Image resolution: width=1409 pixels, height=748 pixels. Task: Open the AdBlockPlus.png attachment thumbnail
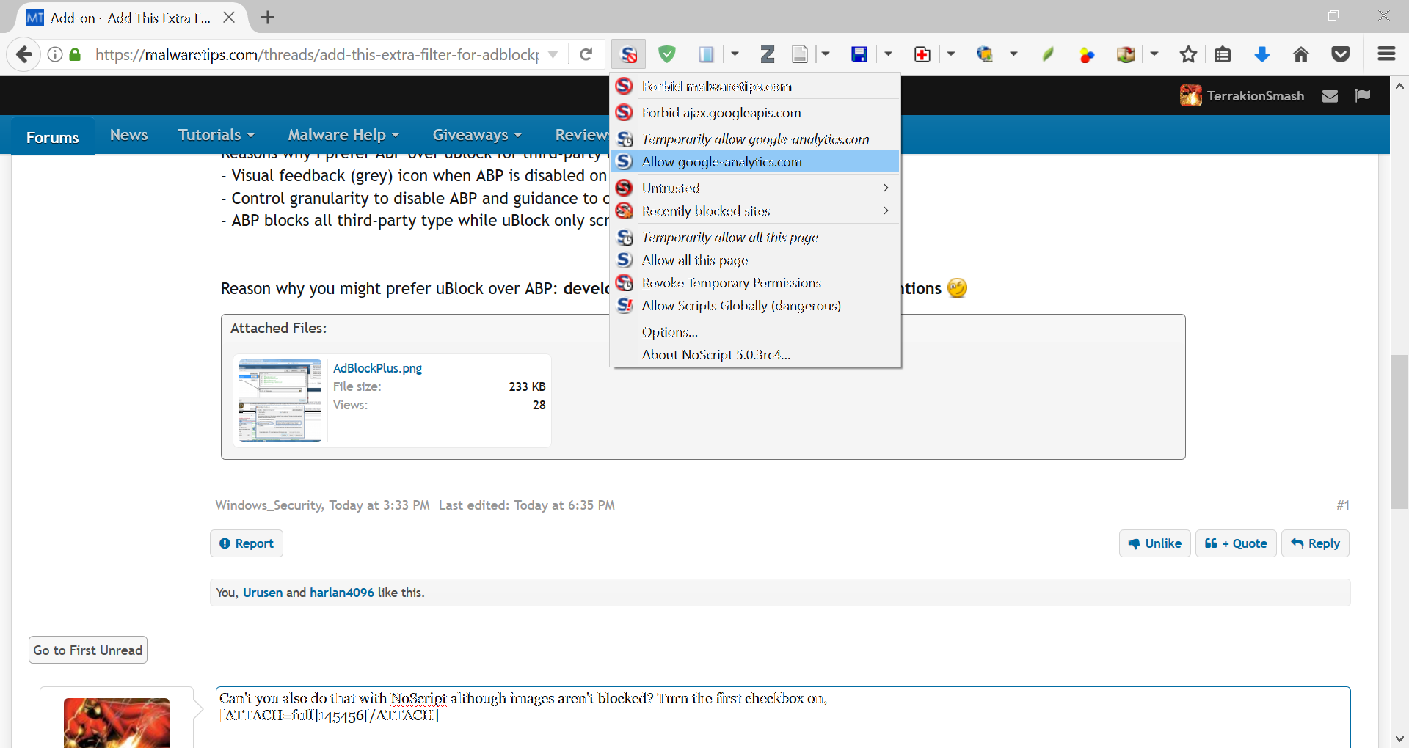(280, 400)
